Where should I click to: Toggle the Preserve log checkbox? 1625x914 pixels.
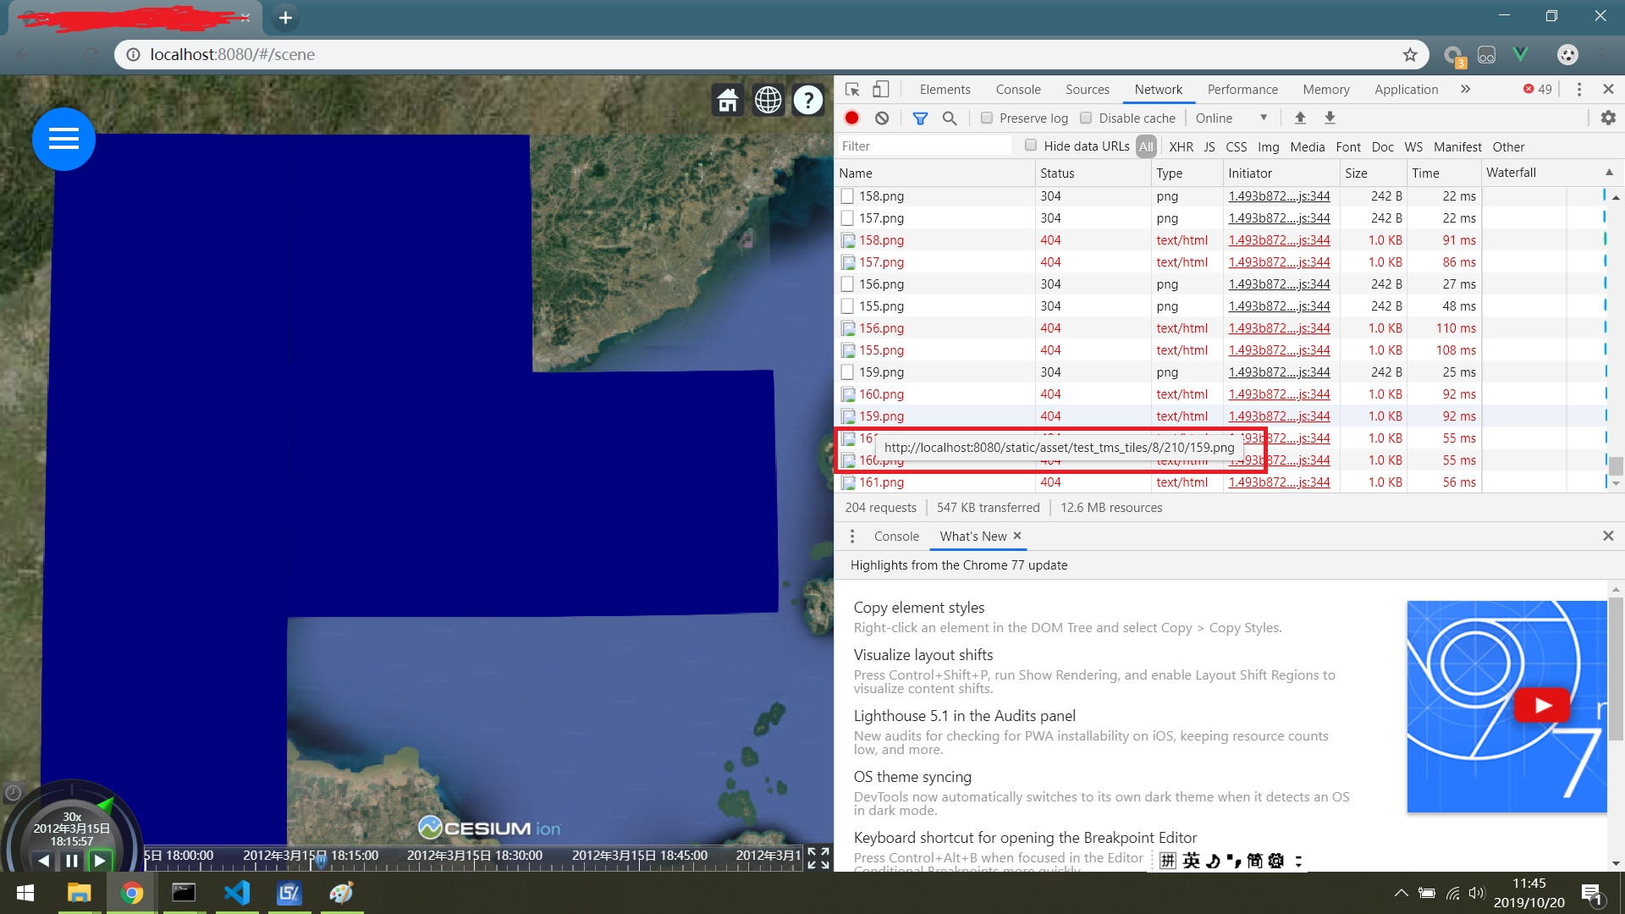point(985,118)
